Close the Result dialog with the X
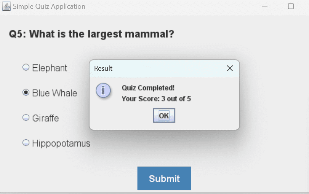This screenshot has width=309, height=194. coord(230,68)
